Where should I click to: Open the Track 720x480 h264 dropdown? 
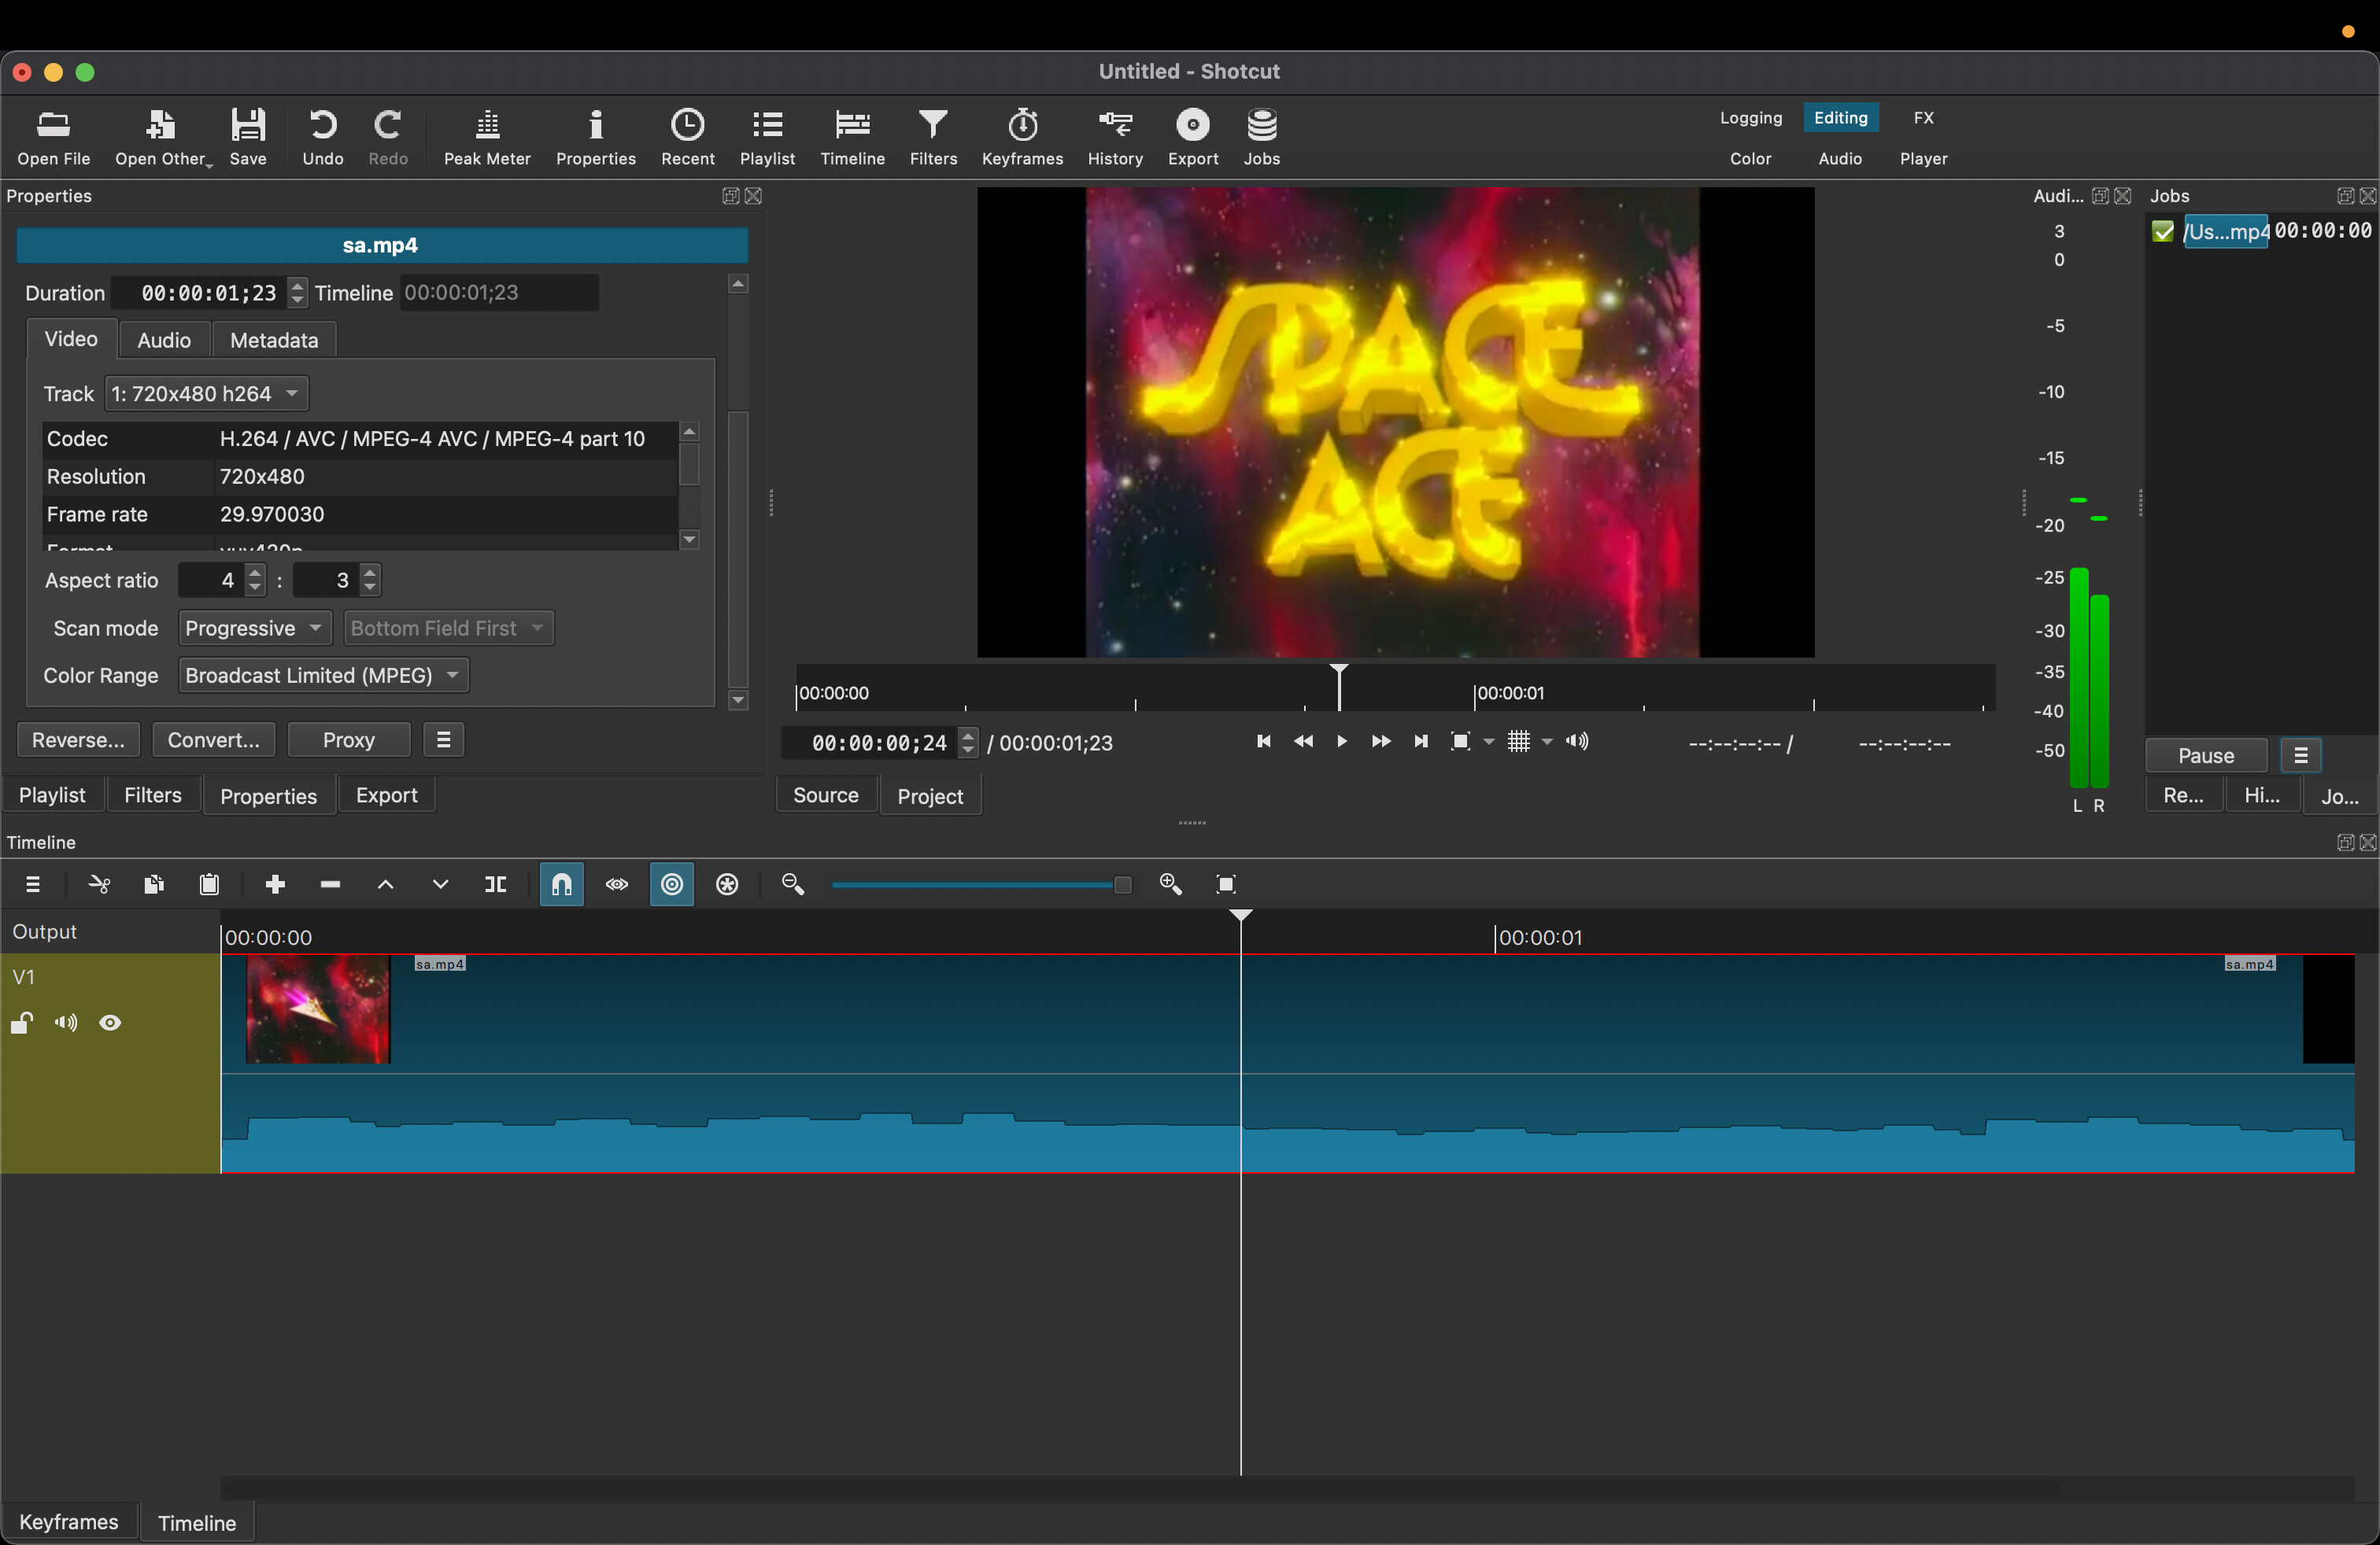pos(206,394)
